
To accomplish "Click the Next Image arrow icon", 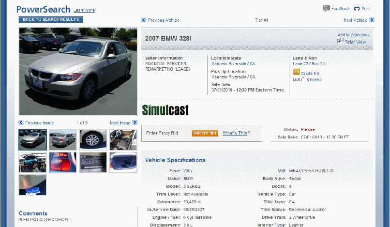I will coord(135,122).
